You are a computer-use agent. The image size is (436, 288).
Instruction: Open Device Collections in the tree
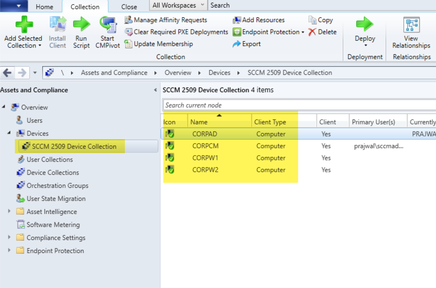pyautogui.click(x=53, y=173)
